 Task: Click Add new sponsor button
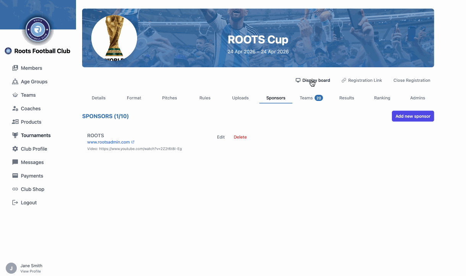tap(413, 116)
